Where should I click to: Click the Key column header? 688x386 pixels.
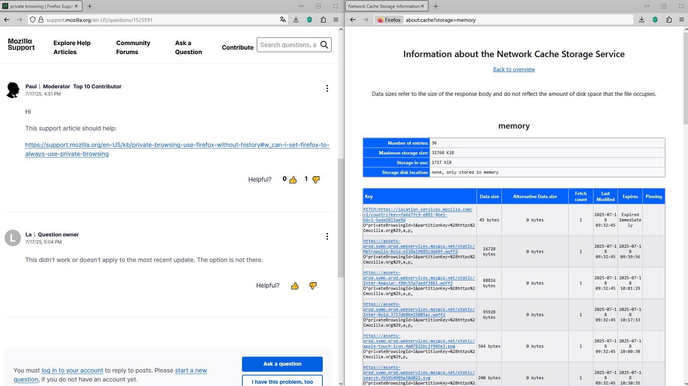pos(420,196)
